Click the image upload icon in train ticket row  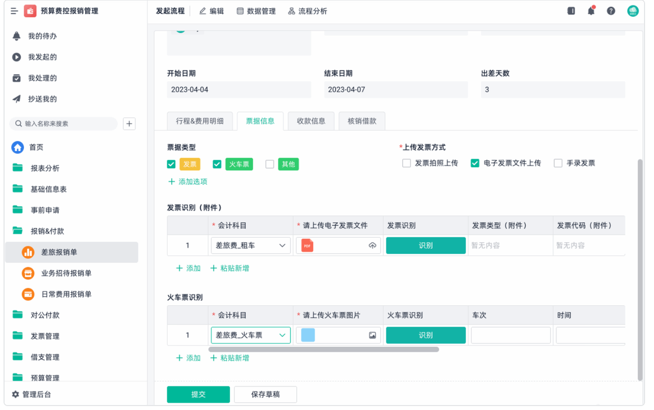372,335
